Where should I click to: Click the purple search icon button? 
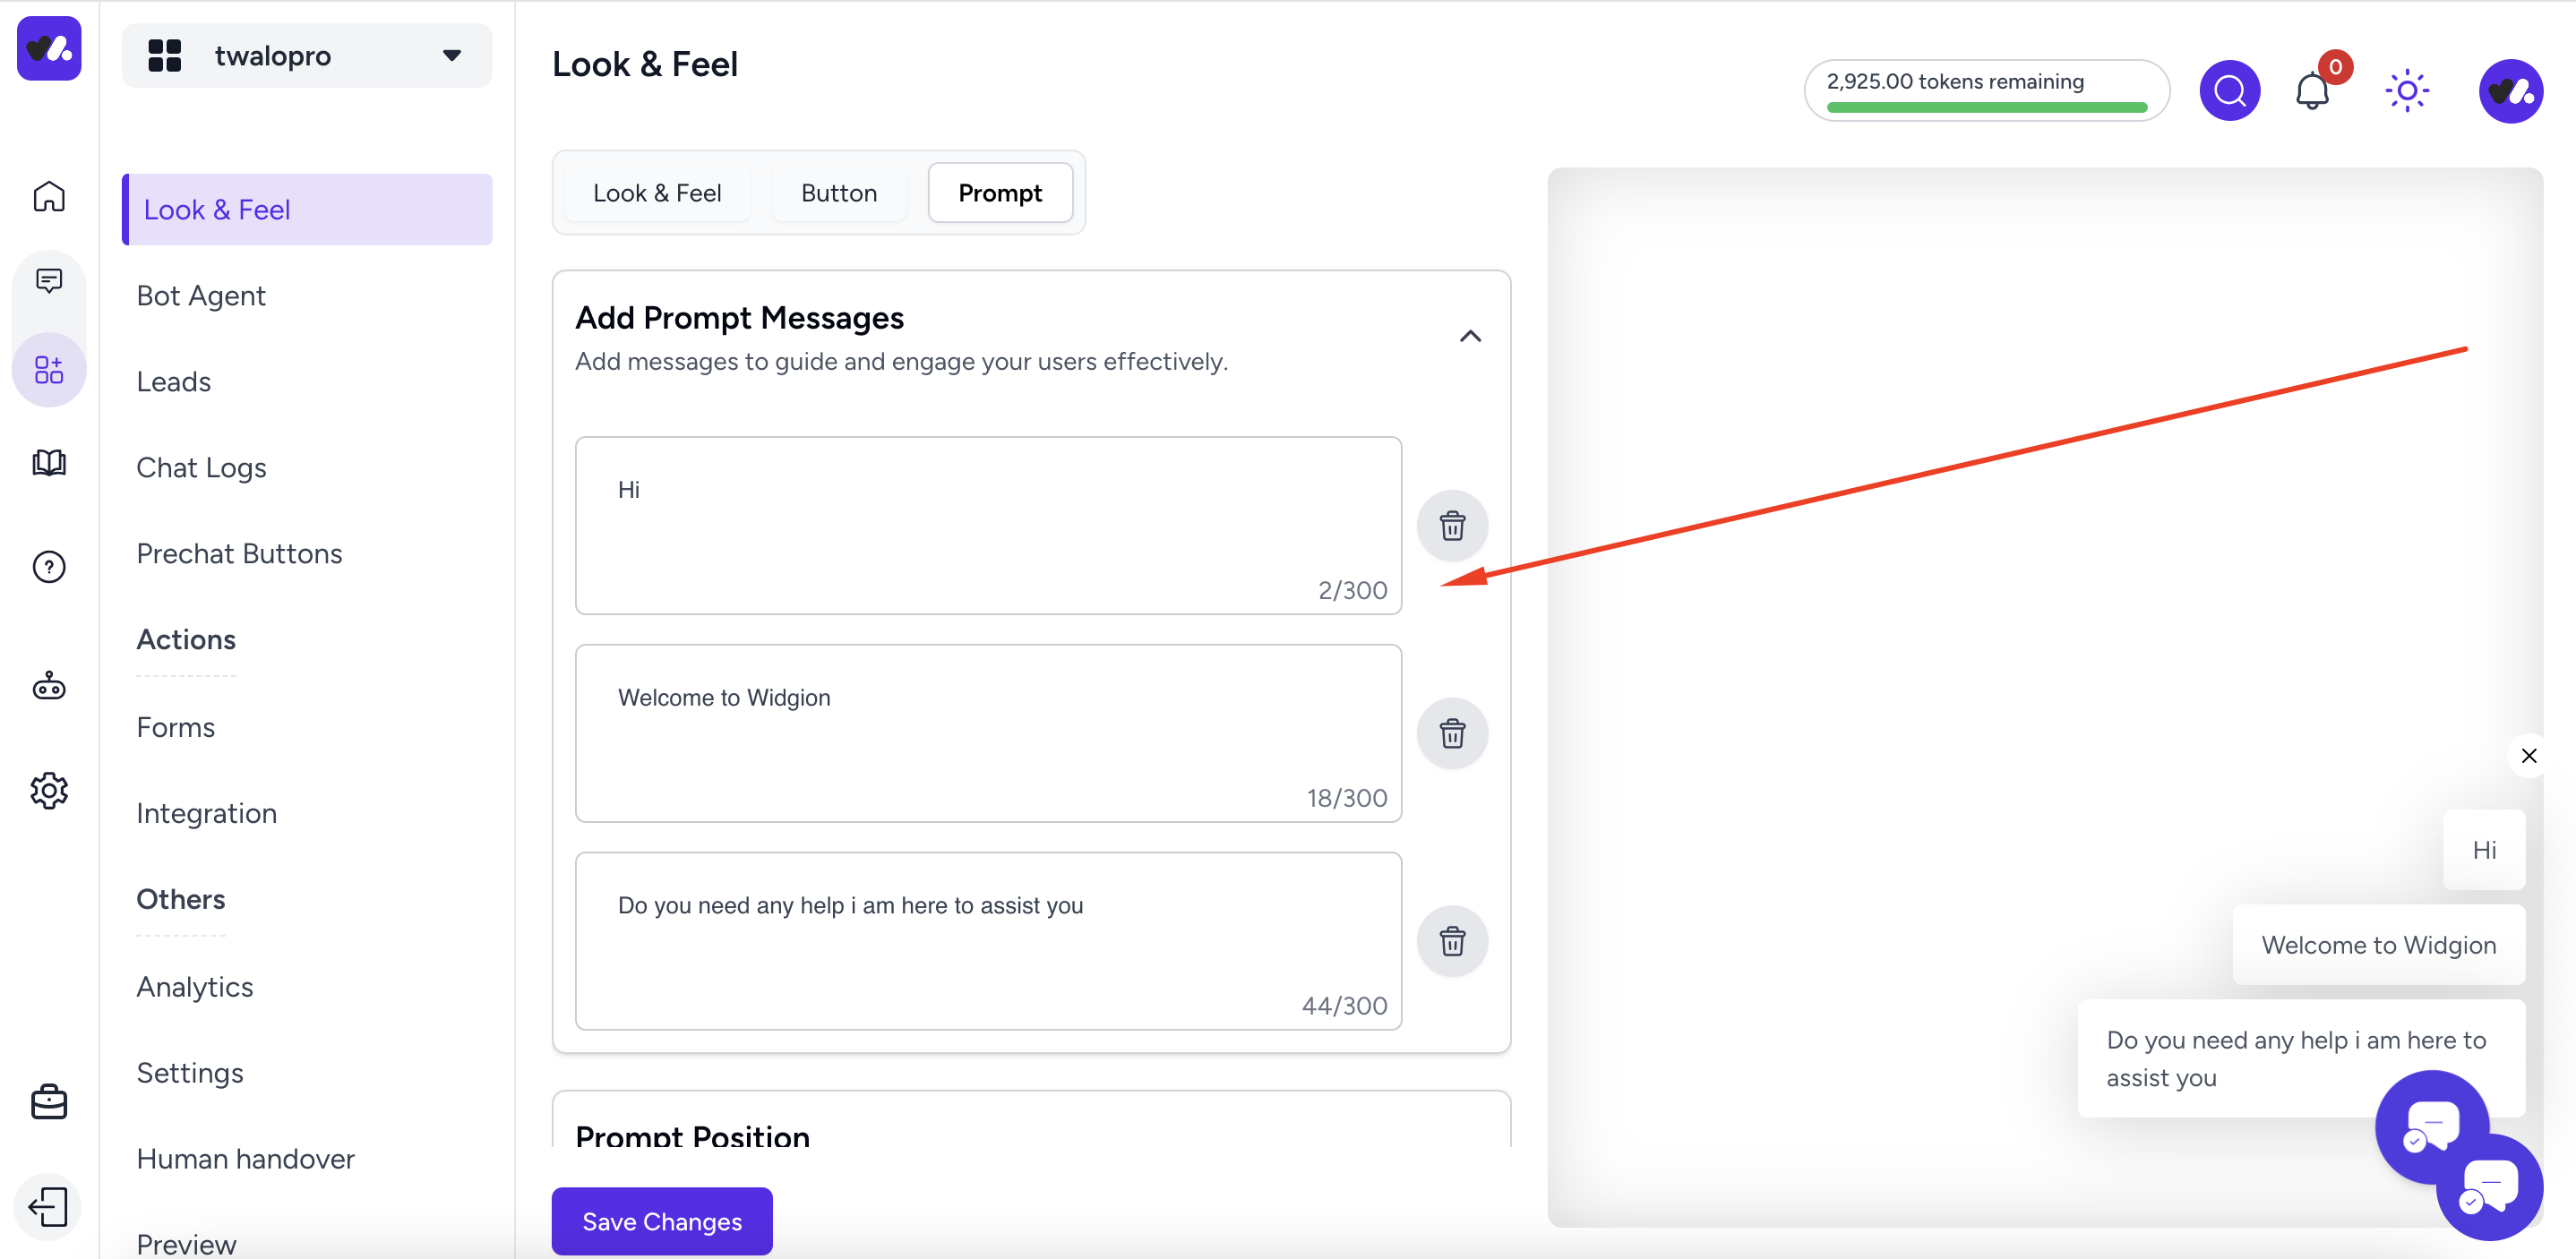point(2229,91)
